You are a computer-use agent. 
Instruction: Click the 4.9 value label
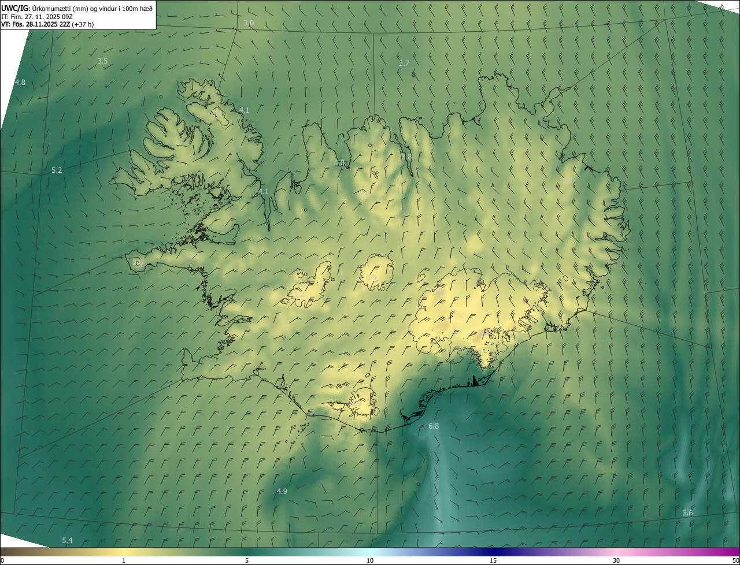pos(282,491)
